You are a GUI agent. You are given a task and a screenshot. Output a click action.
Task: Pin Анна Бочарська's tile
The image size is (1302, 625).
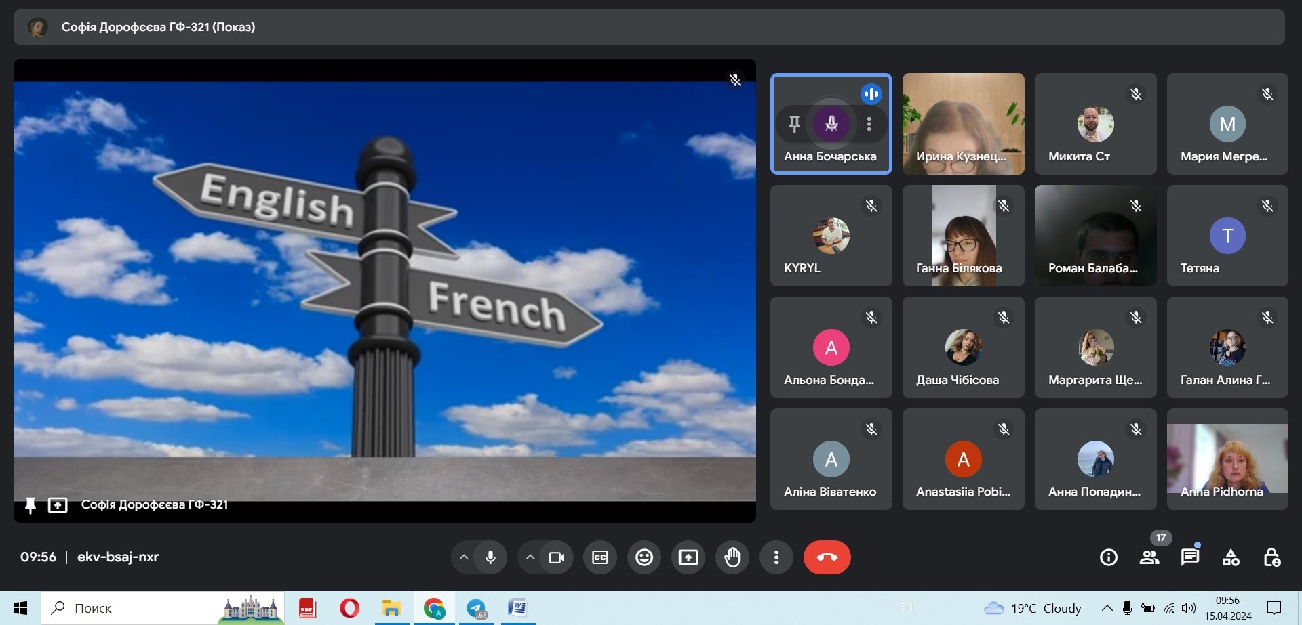(x=794, y=124)
